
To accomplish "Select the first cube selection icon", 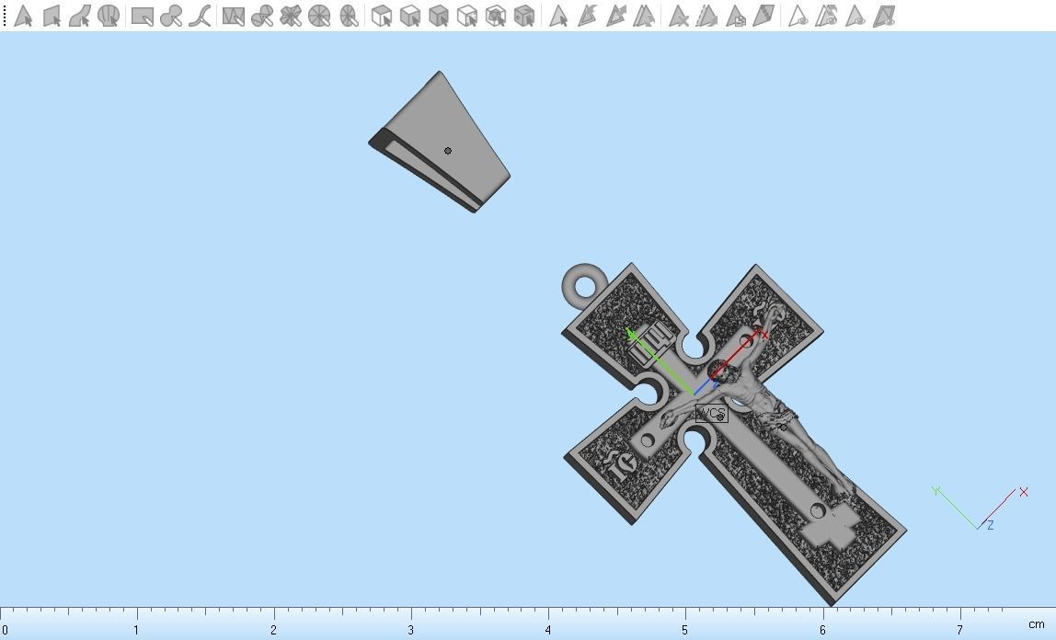I will coord(381,16).
